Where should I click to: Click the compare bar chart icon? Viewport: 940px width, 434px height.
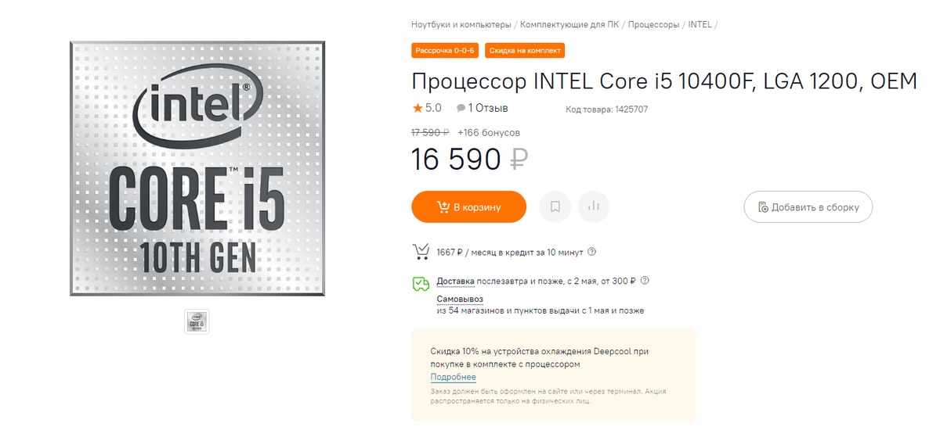593,207
